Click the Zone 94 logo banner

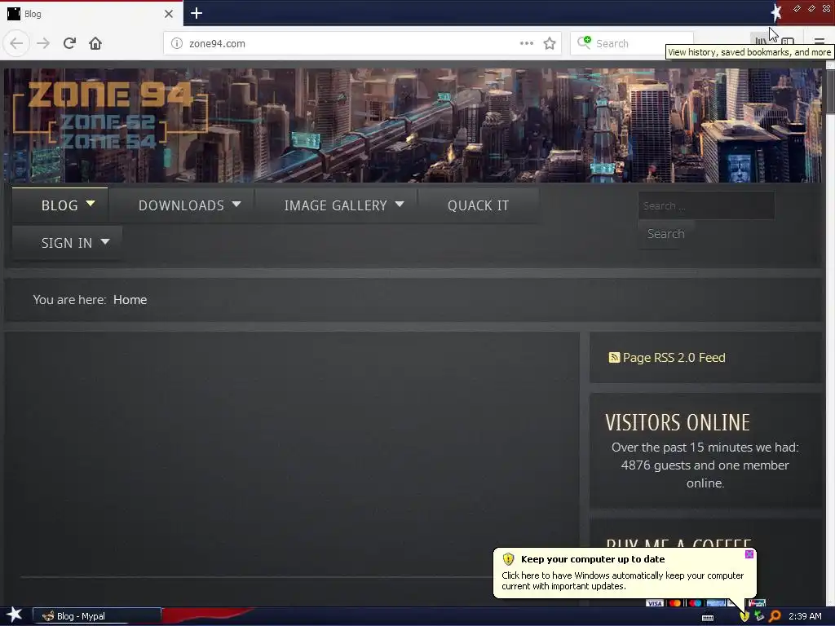[x=109, y=114]
